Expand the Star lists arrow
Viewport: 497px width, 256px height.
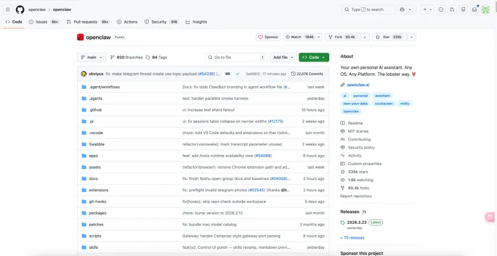[x=412, y=37]
